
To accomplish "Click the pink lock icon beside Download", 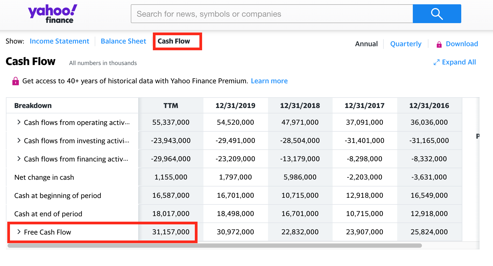I will pos(439,44).
